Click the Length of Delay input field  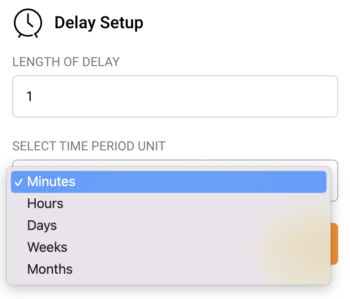(175, 96)
